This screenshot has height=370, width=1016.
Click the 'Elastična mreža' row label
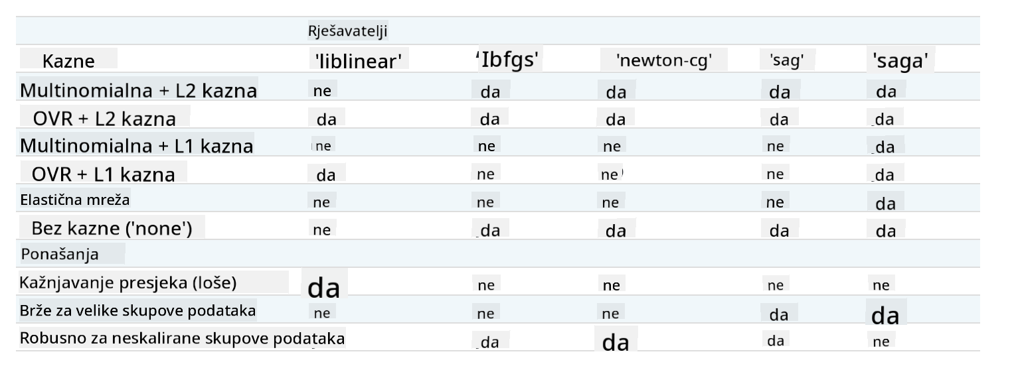[x=76, y=199]
